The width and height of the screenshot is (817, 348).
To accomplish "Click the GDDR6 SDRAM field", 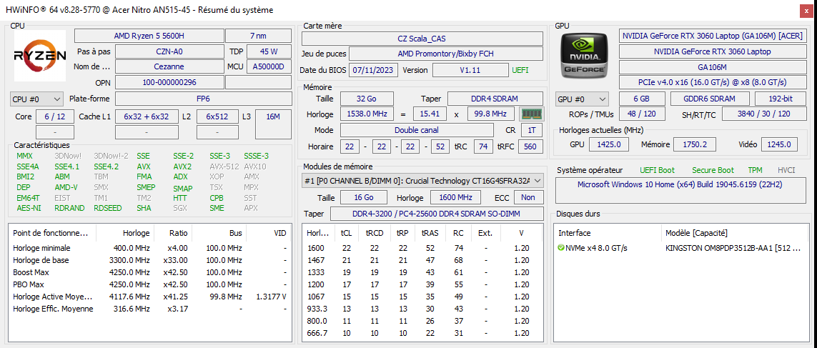I will [x=710, y=99].
